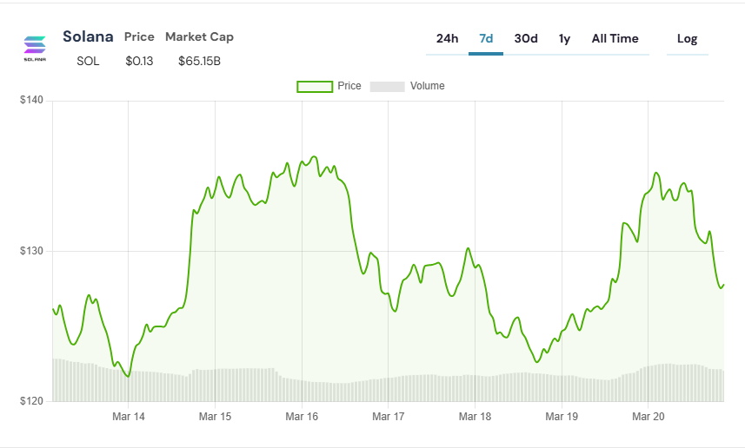Select the 7d time range tab
Screen dimensions: 745x448
point(486,38)
